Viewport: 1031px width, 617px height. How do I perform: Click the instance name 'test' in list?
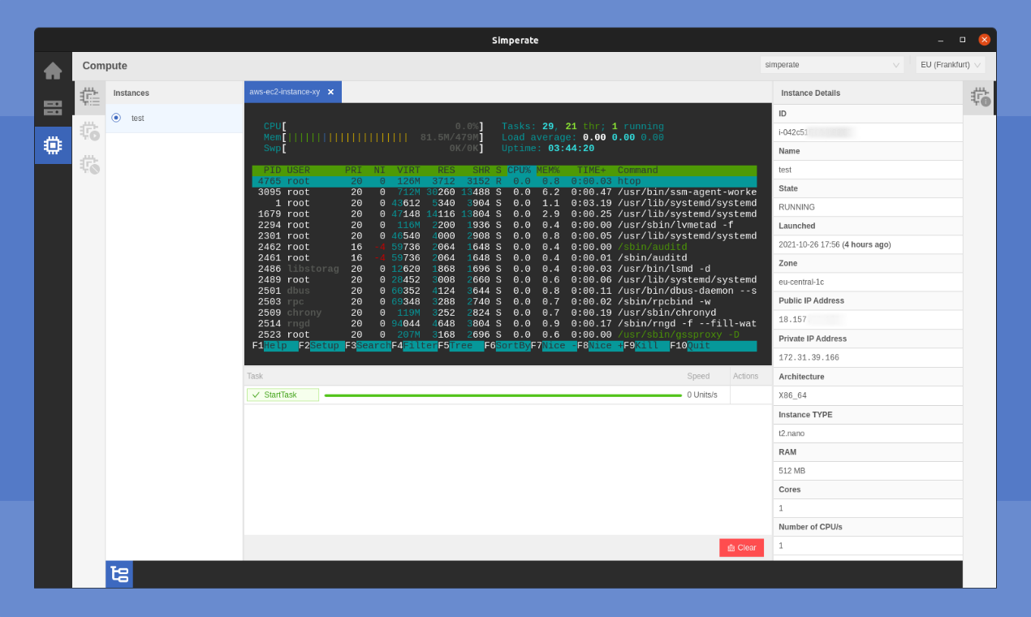click(138, 118)
